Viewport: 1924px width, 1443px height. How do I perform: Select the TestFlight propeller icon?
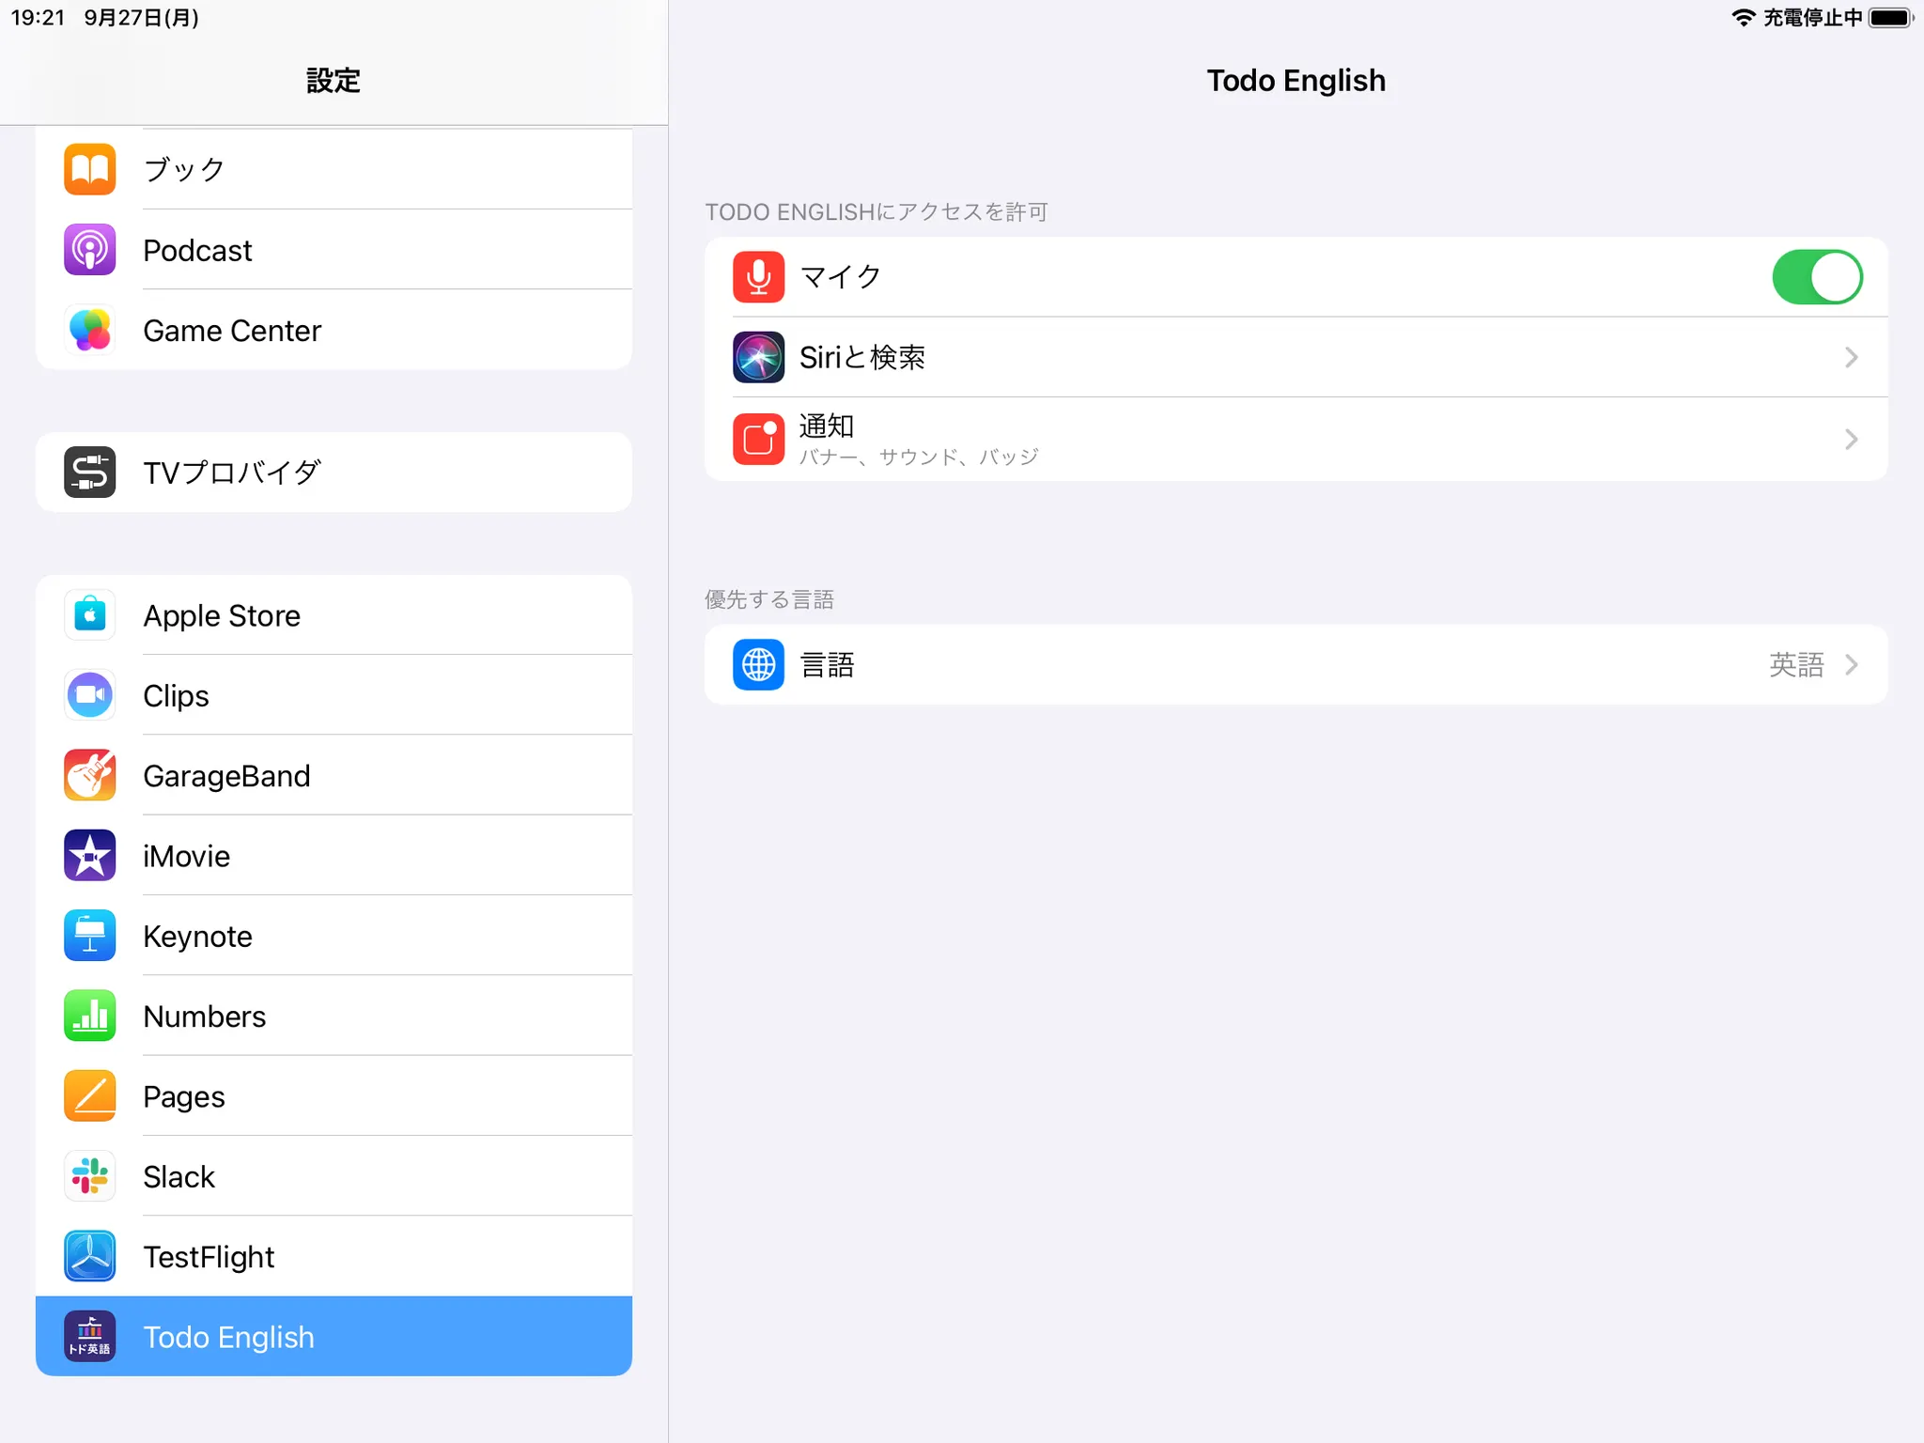point(89,1256)
